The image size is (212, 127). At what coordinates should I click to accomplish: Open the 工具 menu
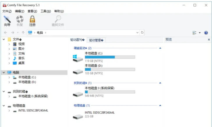[45, 11]
